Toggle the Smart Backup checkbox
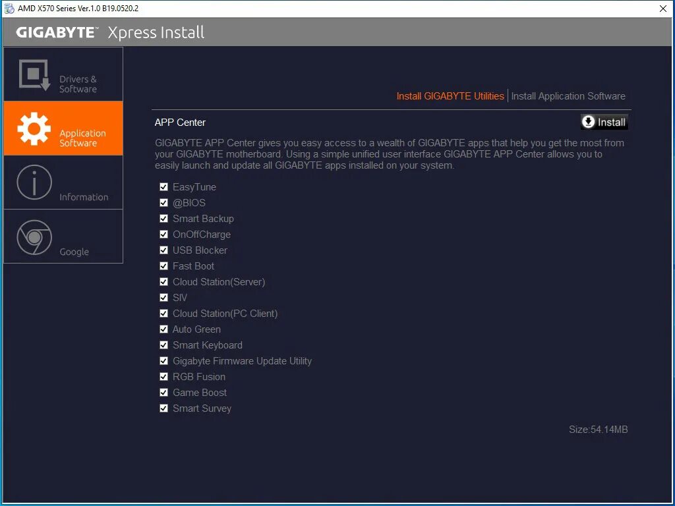This screenshot has height=506, width=675. coord(163,219)
